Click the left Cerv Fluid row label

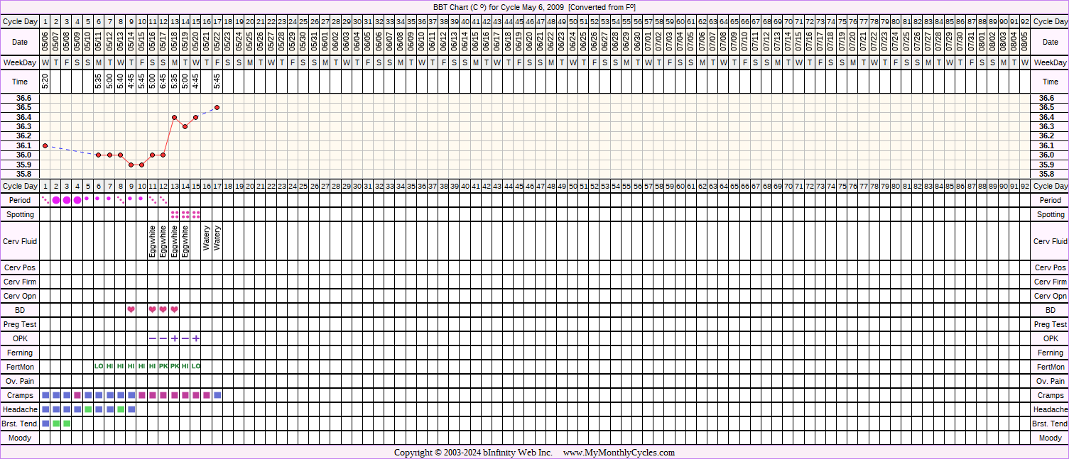coord(20,241)
